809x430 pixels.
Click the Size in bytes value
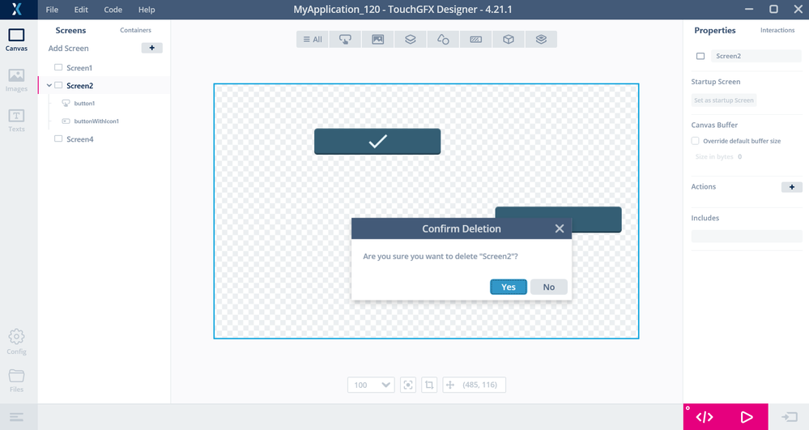click(x=739, y=156)
